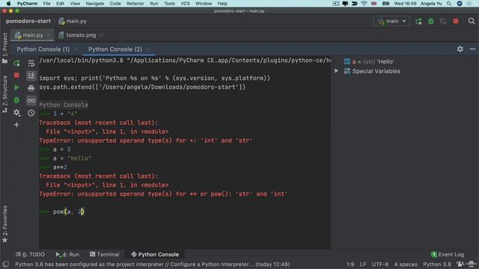Toggle show variables glasses icon

[31, 100]
